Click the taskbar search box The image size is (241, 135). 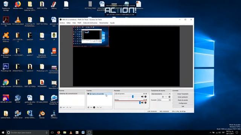tap(27, 132)
